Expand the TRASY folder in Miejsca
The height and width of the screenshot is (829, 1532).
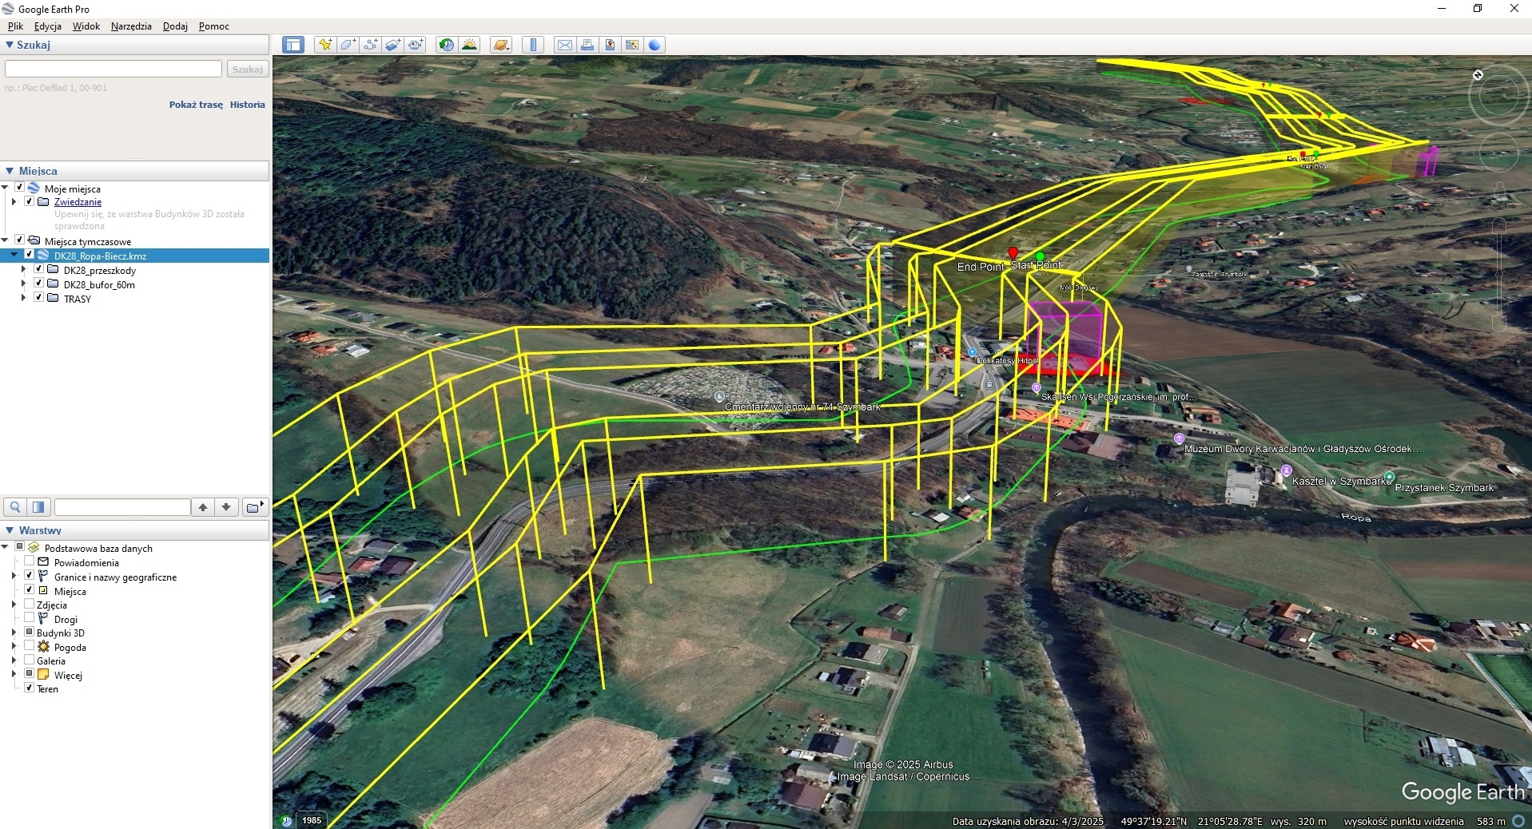tap(23, 299)
